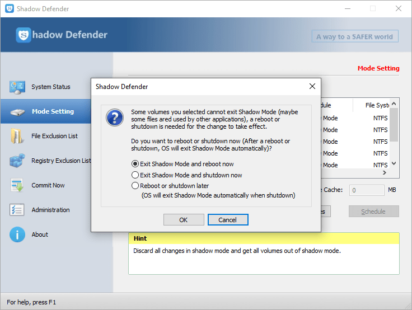This screenshot has height=310, width=412.
Task: Click the disabled Schedule button
Action: point(373,211)
